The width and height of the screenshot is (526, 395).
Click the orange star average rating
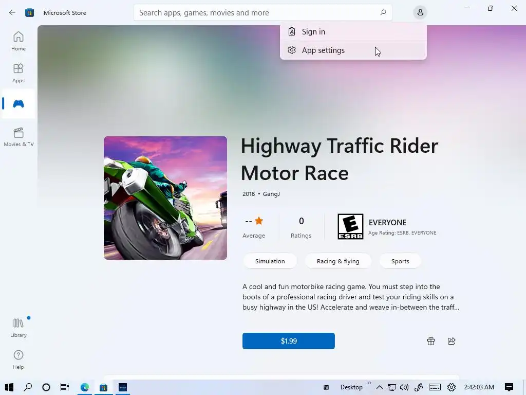click(x=259, y=221)
